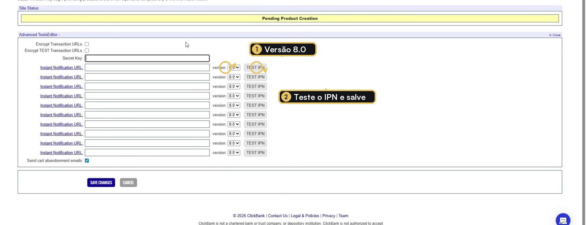Focus the sixth Instant Notification URL field
Screen dimensions: 586x225
147,115
